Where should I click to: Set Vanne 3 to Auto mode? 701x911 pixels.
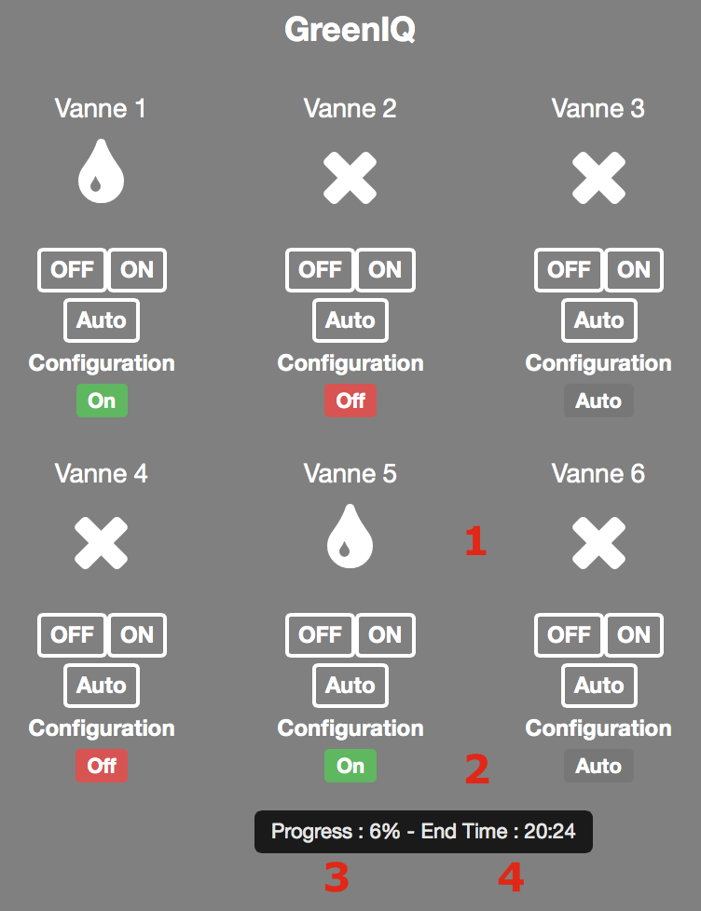point(599,320)
